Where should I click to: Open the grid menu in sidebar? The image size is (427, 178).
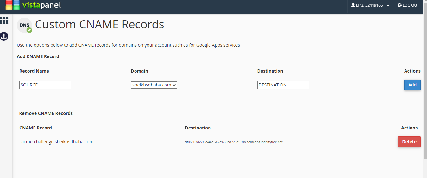click(x=4, y=21)
